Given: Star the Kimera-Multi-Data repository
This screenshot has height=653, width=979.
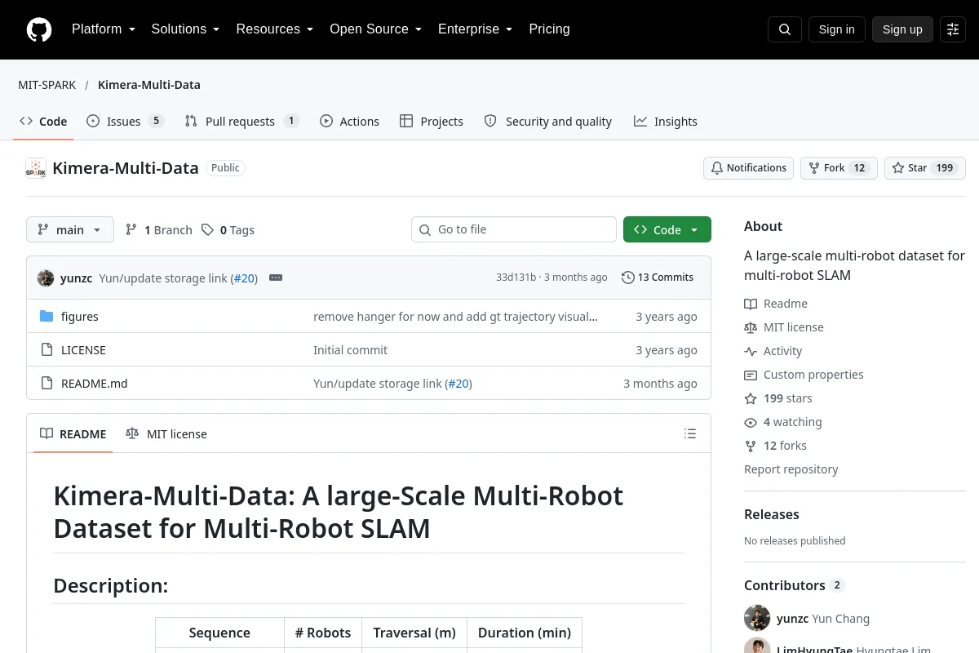Looking at the screenshot, I should click(924, 168).
